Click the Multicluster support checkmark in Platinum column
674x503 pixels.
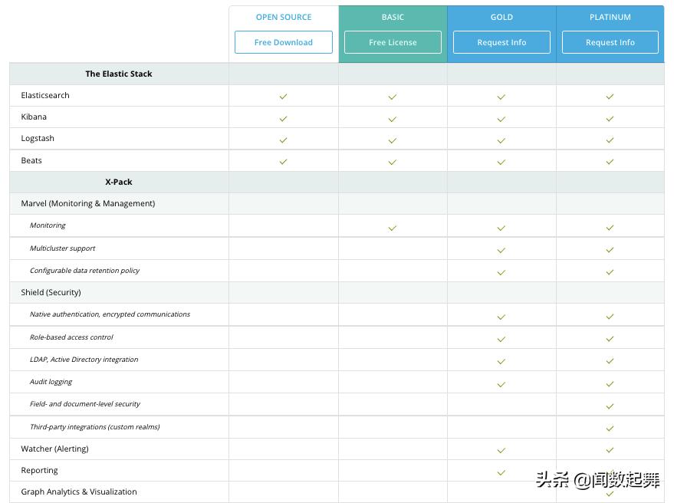point(610,249)
